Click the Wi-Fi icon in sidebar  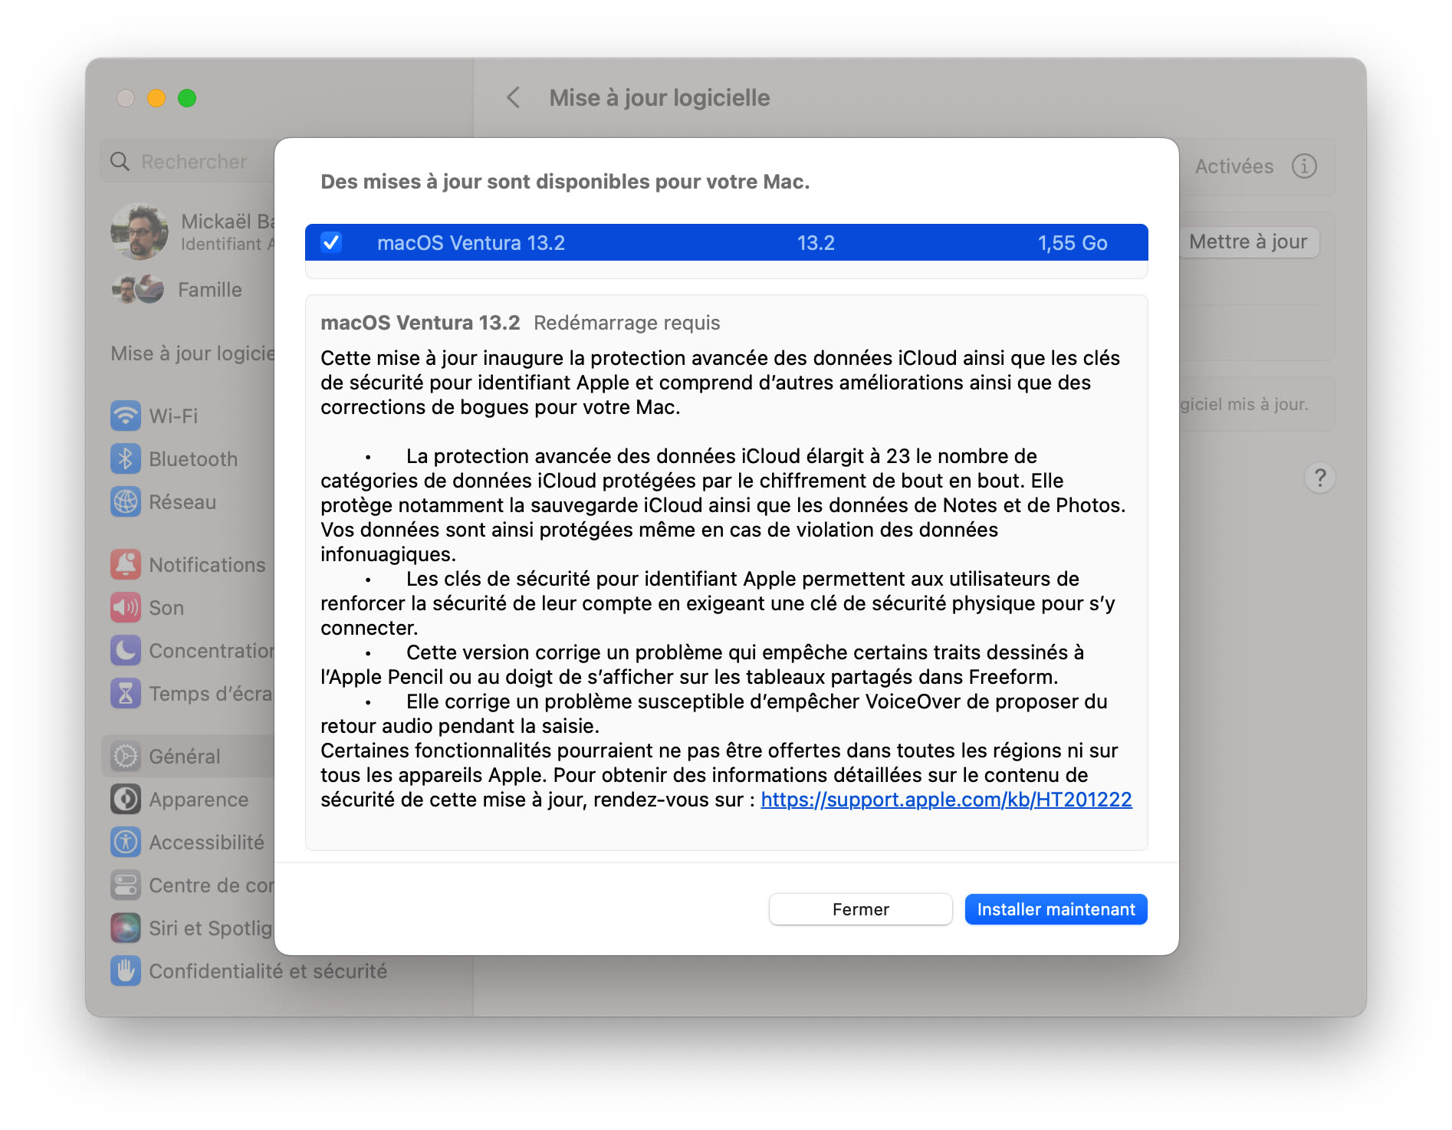[126, 416]
